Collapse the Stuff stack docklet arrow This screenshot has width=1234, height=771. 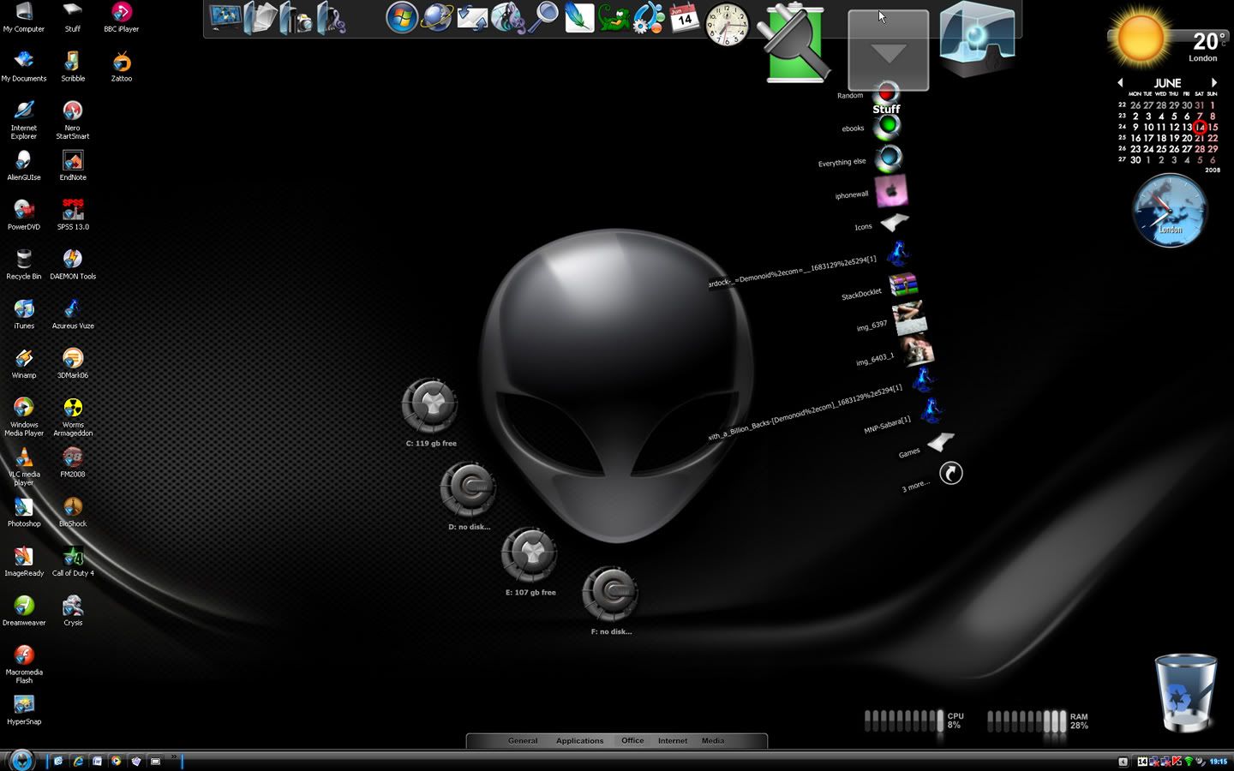point(889,51)
